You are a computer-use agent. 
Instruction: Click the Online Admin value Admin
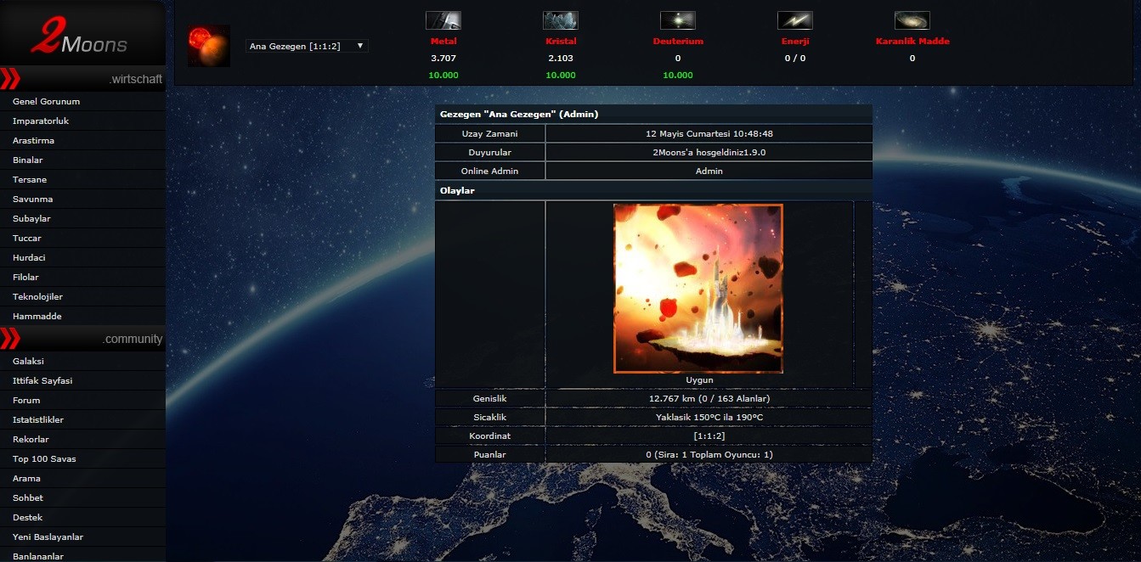(x=709, y=171)
